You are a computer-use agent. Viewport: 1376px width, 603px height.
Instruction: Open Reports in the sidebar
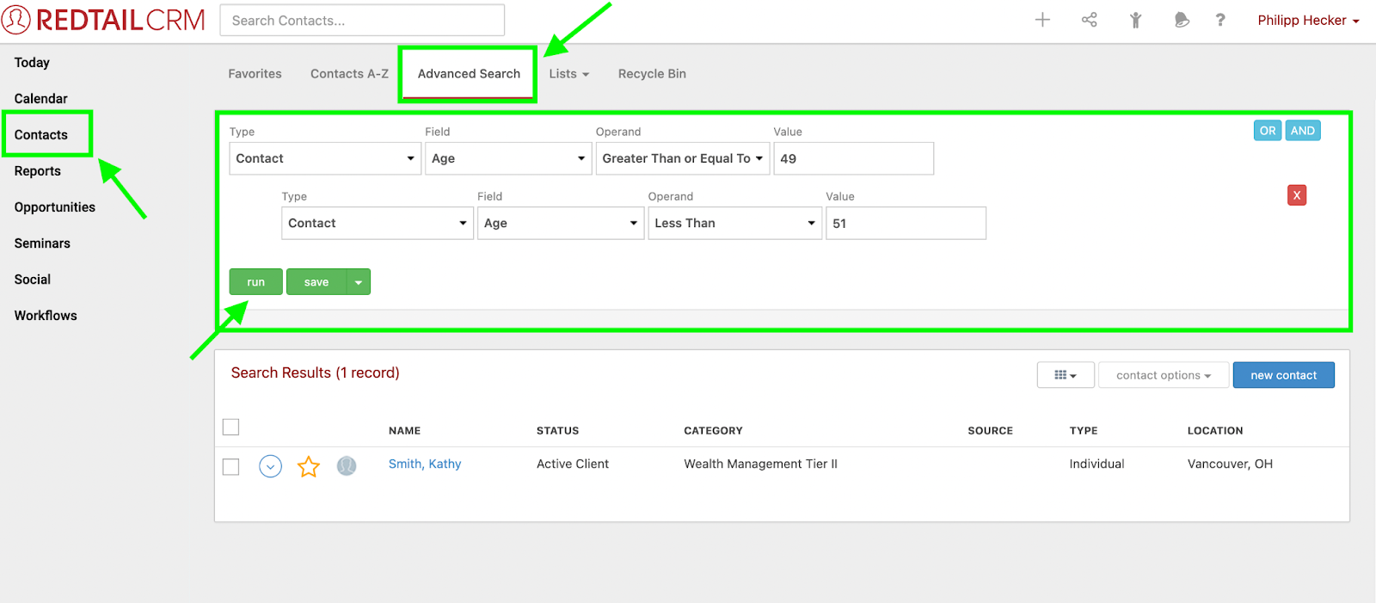pos(38,171)
